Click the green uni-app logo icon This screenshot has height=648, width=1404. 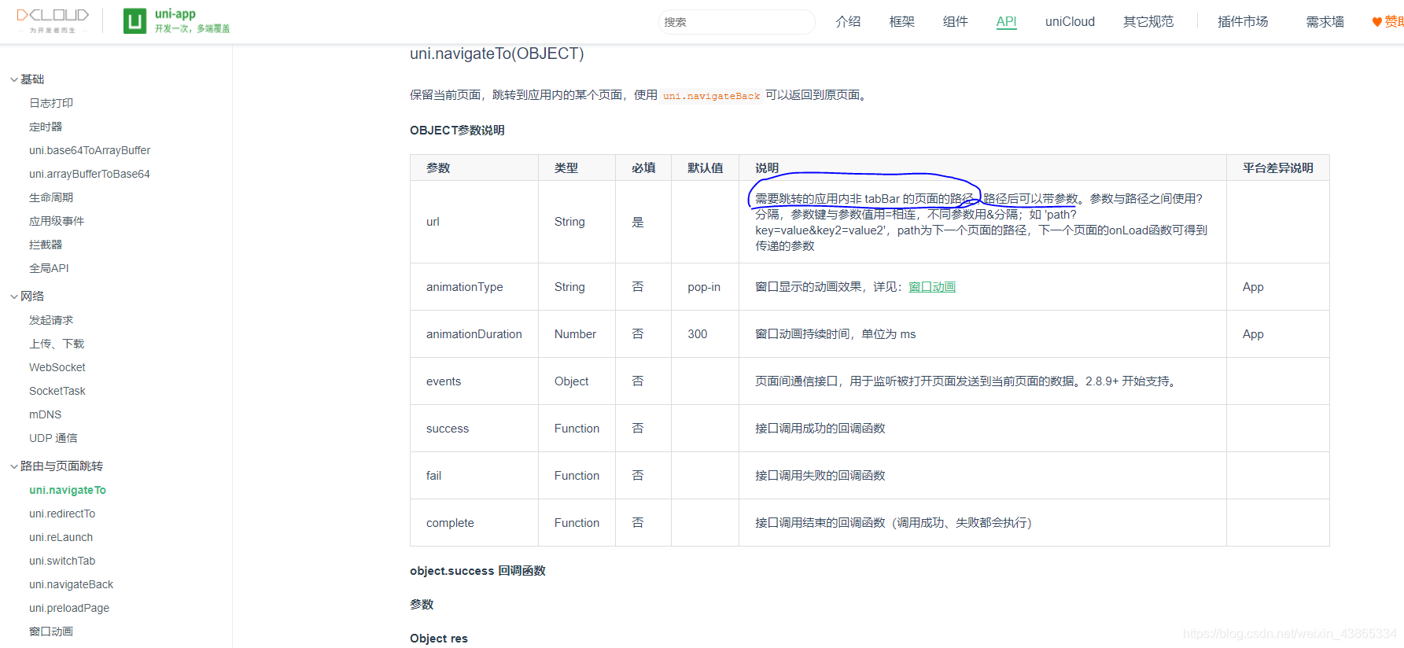pos(135,21)
